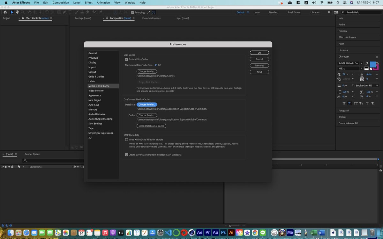This screenshot has height=239, width=383.
Task: Click the blue fill color swatch
Action: [372, 64]
